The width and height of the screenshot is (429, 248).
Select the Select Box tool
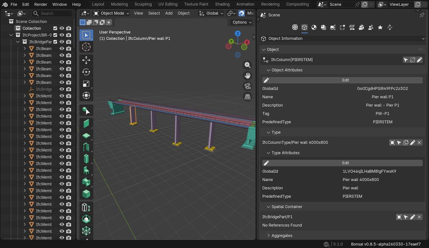86,35
